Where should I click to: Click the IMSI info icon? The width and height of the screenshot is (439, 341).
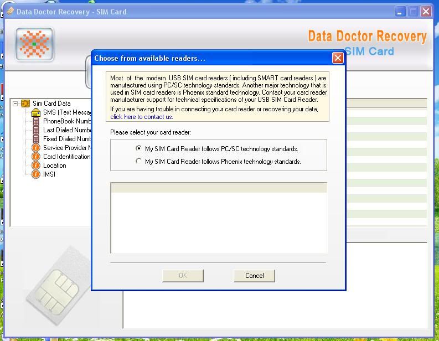click(36, 174)
